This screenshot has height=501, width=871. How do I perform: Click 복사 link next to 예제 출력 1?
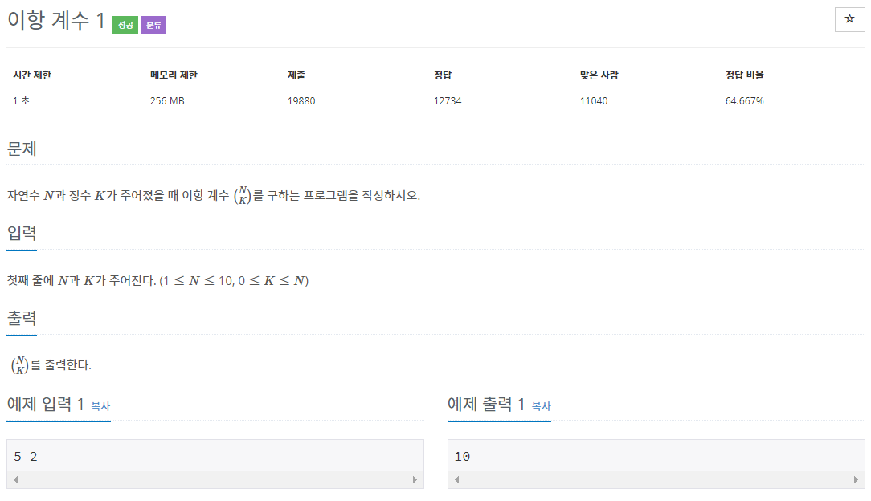pos(541,406)
